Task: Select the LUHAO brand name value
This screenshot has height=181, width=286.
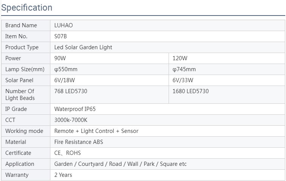Action: 64,25
